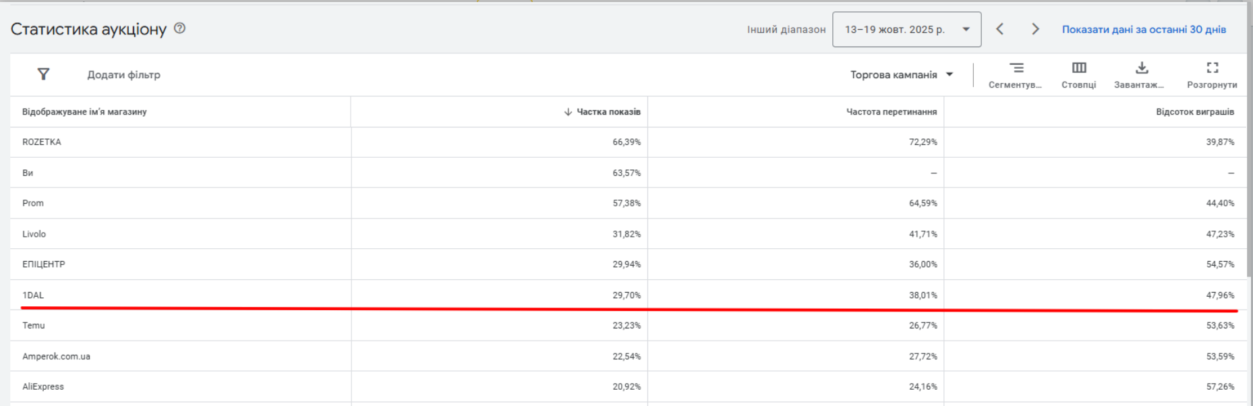Expand the table with Розгорнути
1253x406 pixels.
pyautogui.click(x=1212, y=74)
